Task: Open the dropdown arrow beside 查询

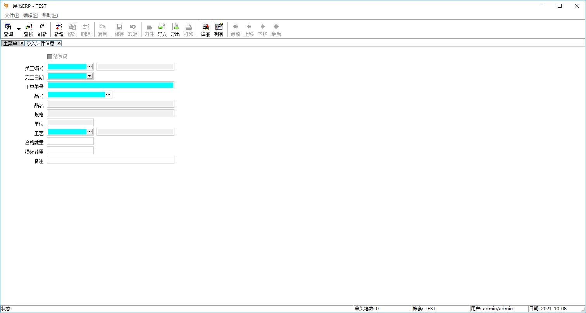Action: [19, 30]
